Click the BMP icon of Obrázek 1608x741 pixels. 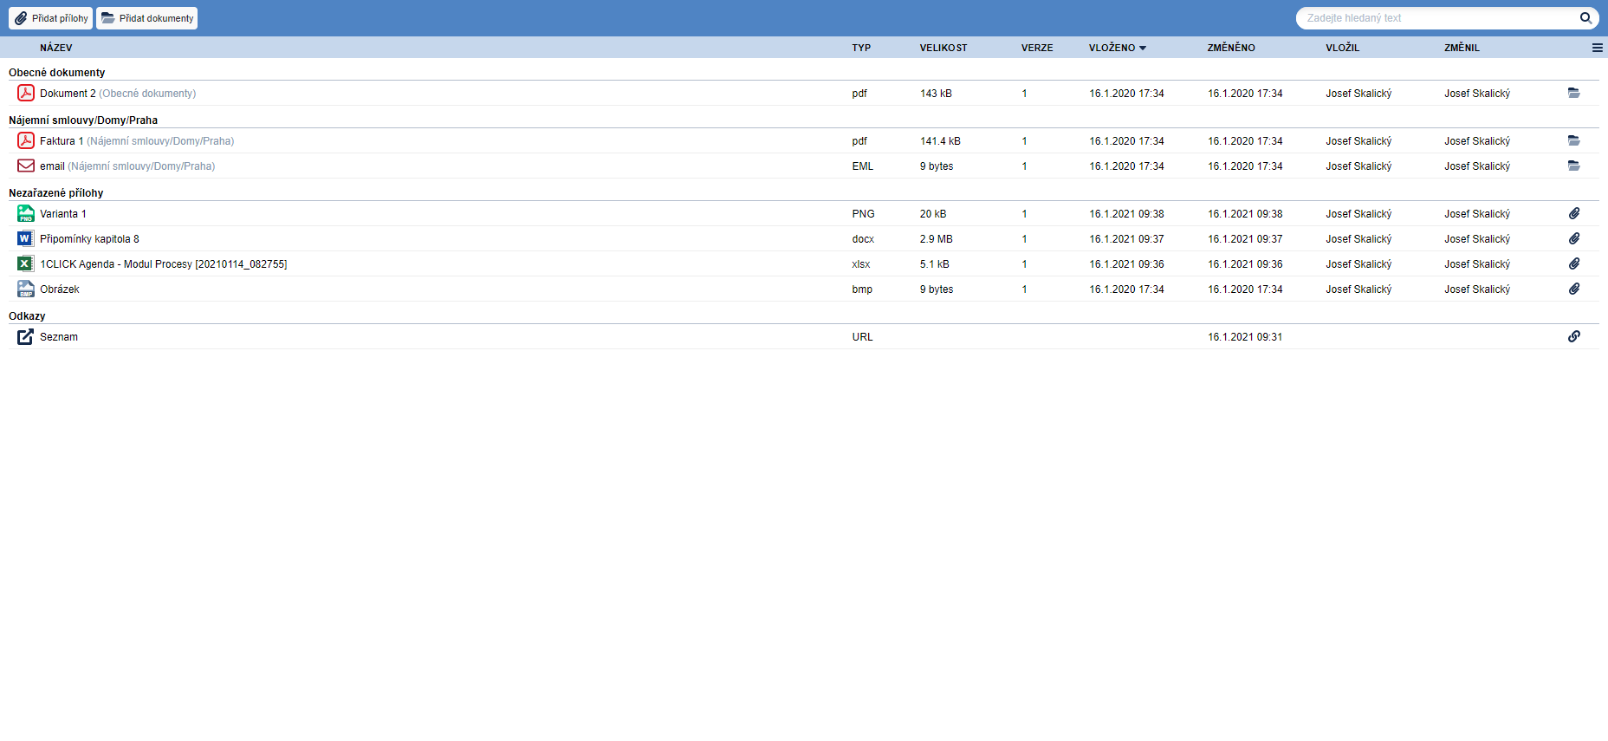(x=26, y=289)
